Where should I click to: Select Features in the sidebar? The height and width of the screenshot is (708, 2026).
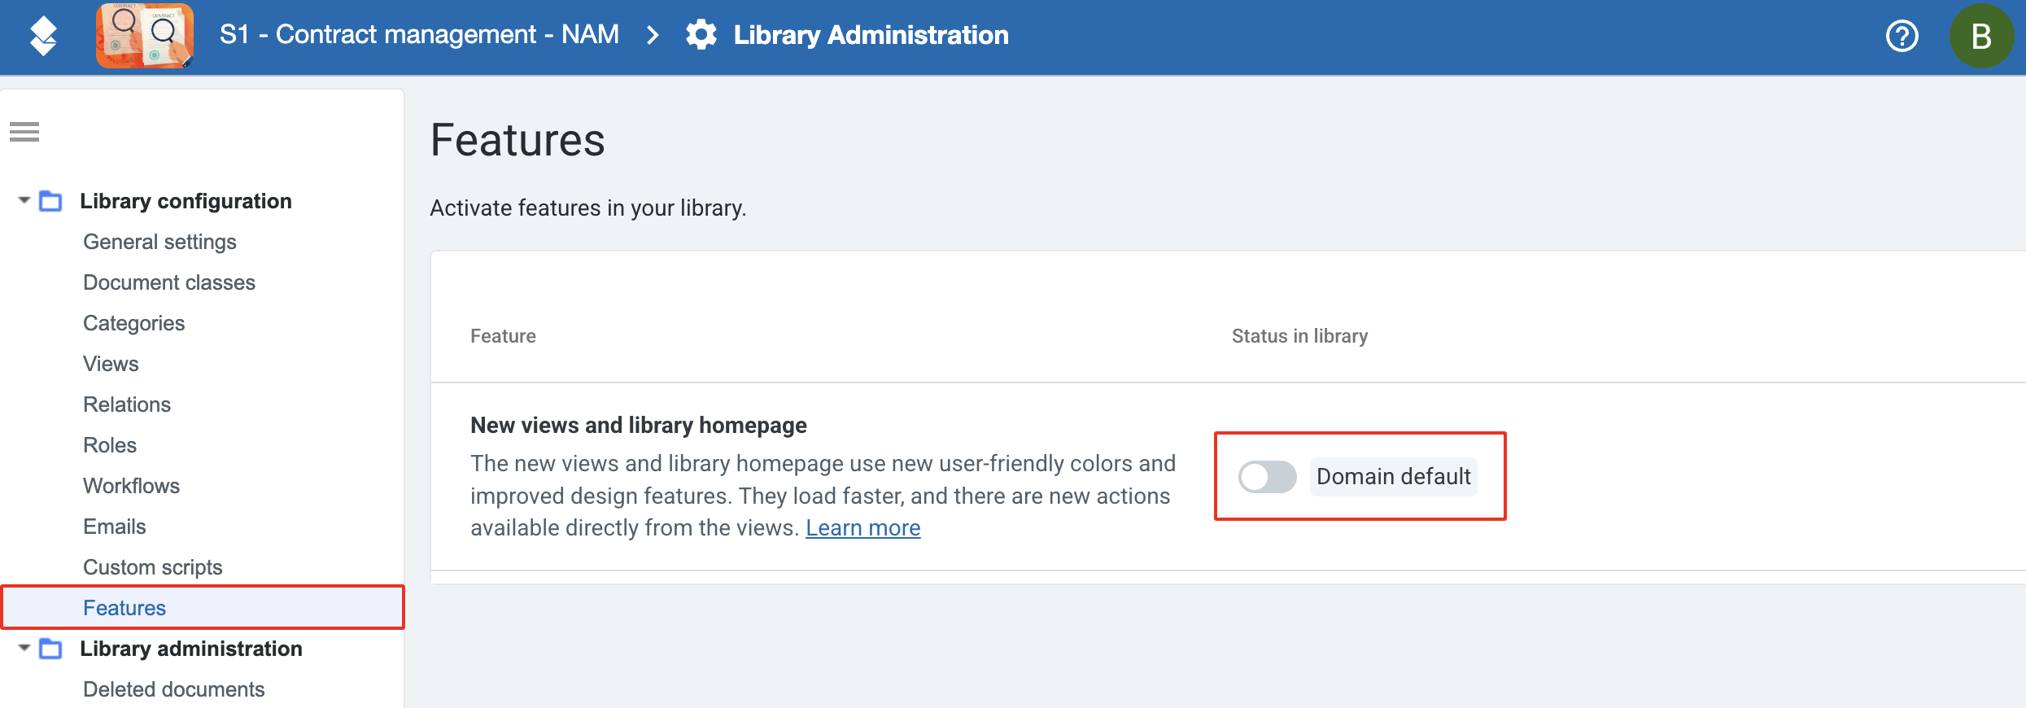[x=203, y=607]
